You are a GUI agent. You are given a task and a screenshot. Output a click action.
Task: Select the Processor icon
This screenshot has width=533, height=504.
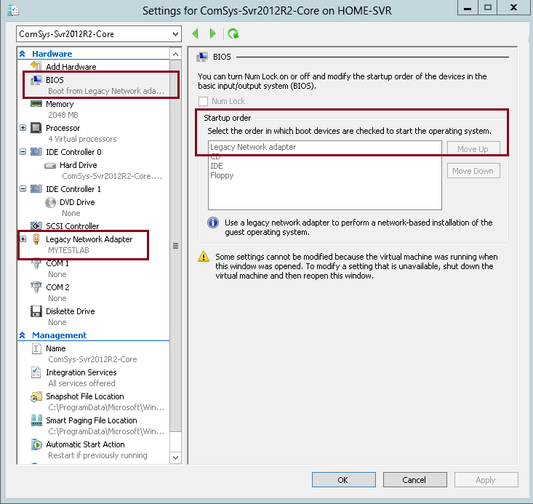point(36,128)
